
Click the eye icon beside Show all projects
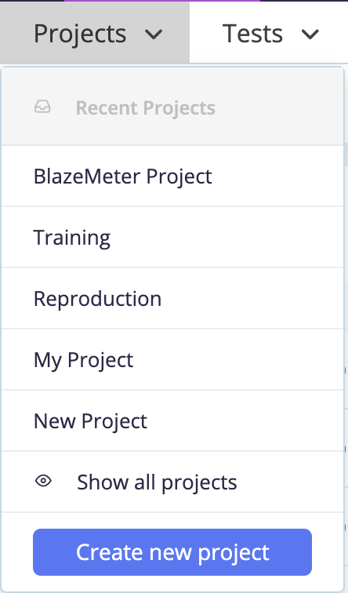tap(43, 481)
